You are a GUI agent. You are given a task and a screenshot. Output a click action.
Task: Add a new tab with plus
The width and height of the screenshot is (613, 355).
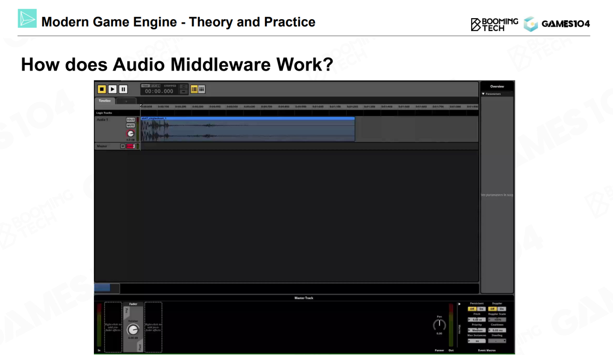tap(126, 101)
